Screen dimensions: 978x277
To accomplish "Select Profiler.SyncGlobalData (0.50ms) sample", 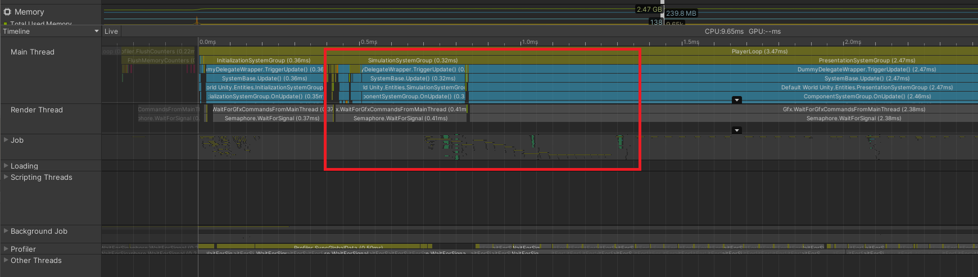I will click(x=338, y=247).
